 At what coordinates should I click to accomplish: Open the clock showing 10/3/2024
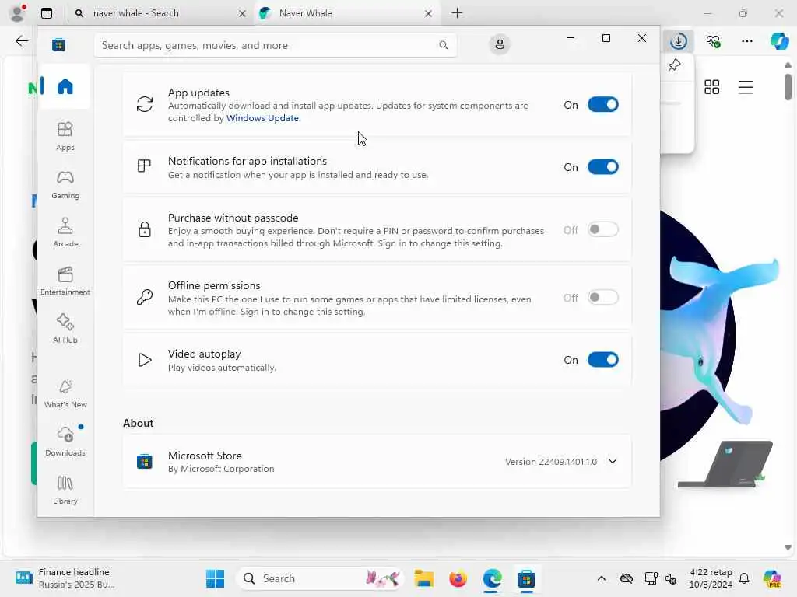pyautogui.click(x=710, y=578)
